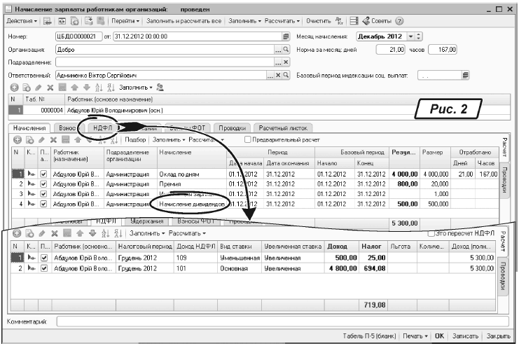Viewport: 519px width, 346px height.
Task: Switch to the Расчетный листок tab
Action: tap(282, 128)
